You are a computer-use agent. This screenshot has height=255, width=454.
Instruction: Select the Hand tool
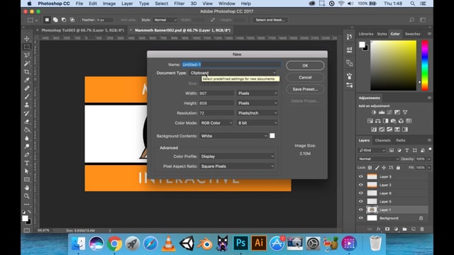pos(27,188)
